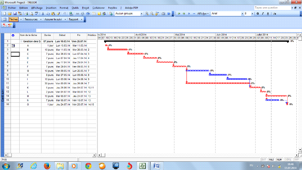Unlink the selected tasks
The image size is (302, 170).
(x=82, y=14)
